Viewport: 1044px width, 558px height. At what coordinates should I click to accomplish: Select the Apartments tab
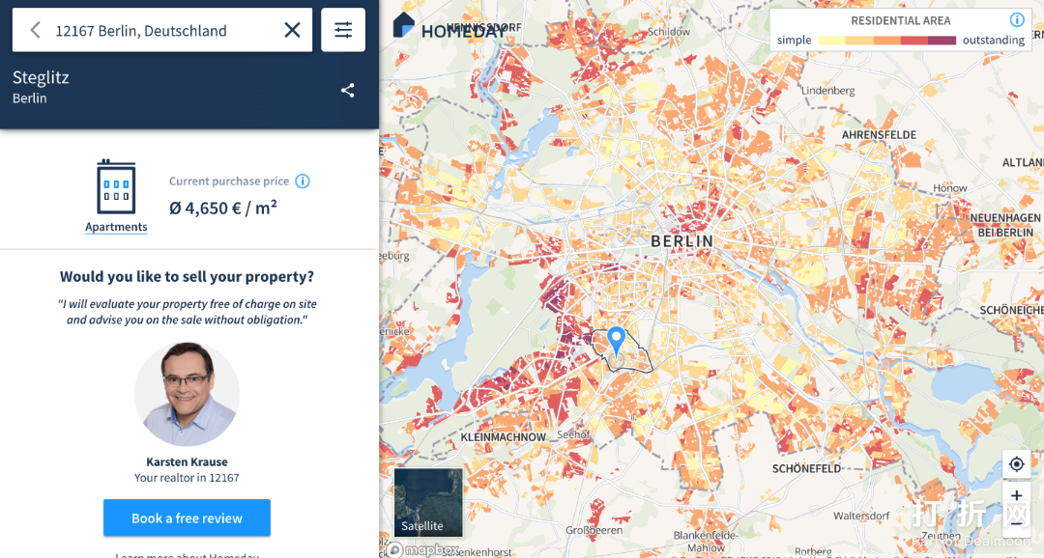click(116, 228)
